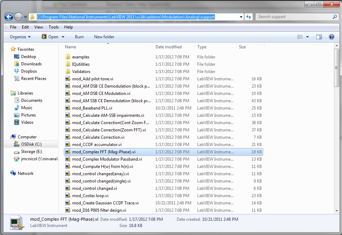Select Computer in navigation pane
The width and height of the screenshot is (342, 235).
[x=27, y=137]
